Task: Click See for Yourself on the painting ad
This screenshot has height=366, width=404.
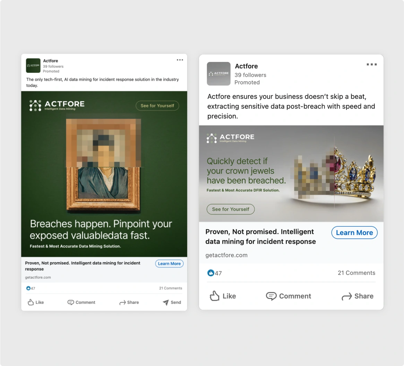Action: point(157,106)
